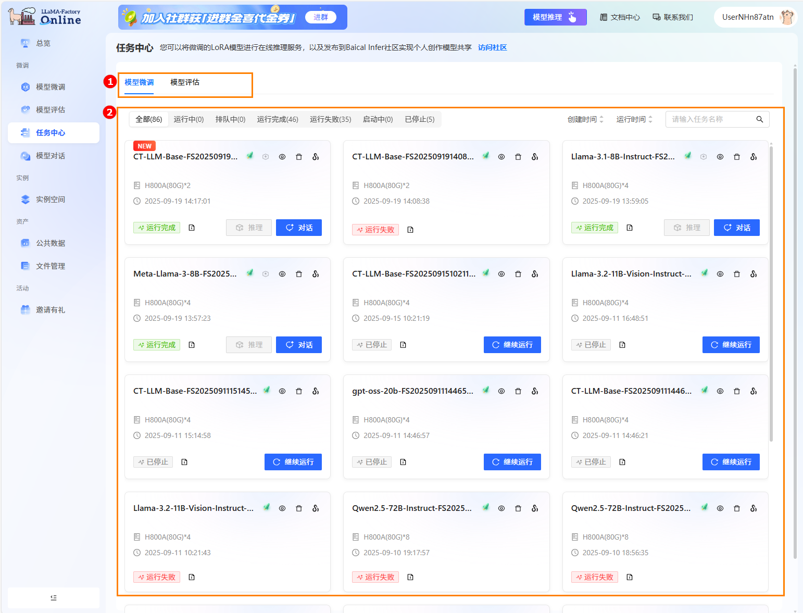Delete the Meta-Llama-3-8B task via trash icon

tap(299, 274)
